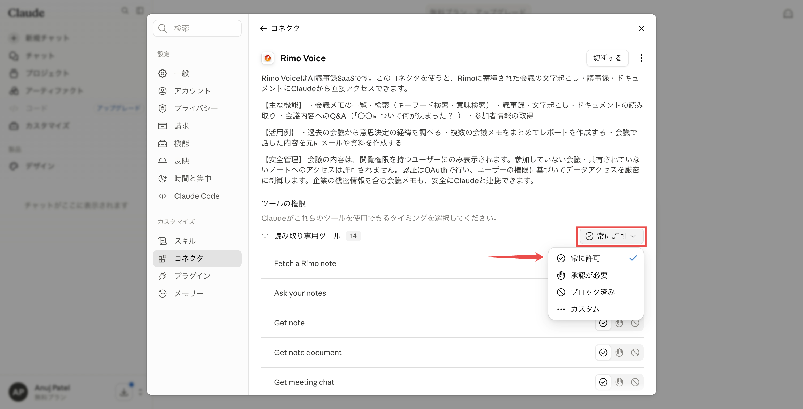
Task: Click the moon icon beside 時間と集中
Action: pyautogui.click(x=163, y=178)
